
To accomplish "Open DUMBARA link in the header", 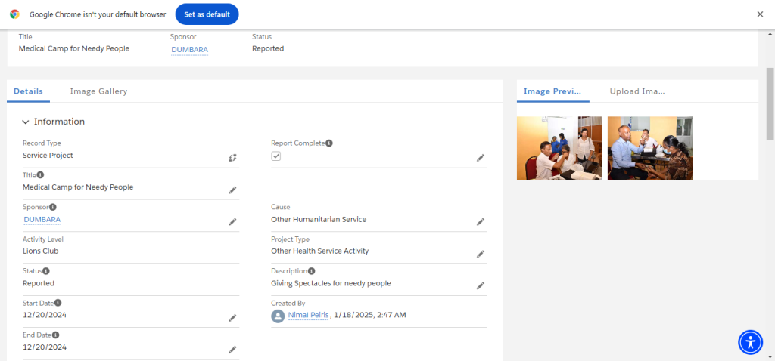I will coord(190,50).
